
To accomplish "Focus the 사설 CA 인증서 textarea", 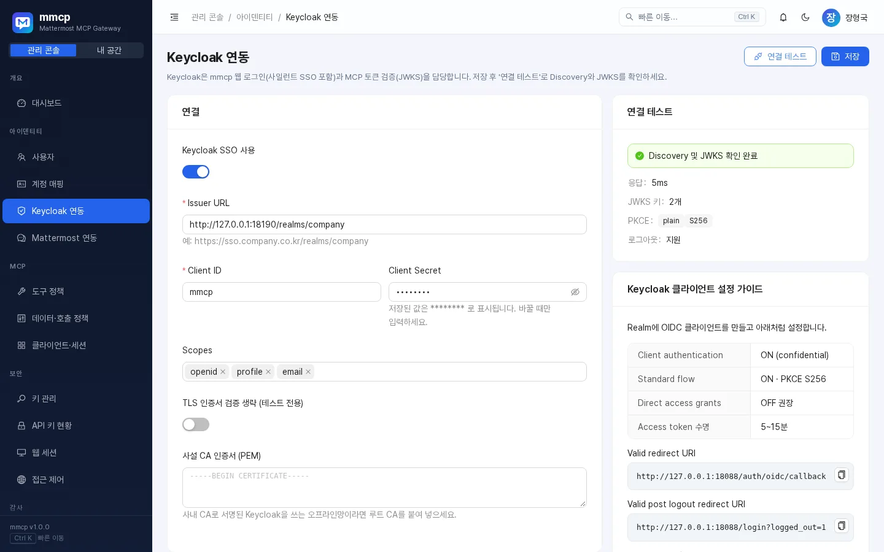I will (384, 488).
